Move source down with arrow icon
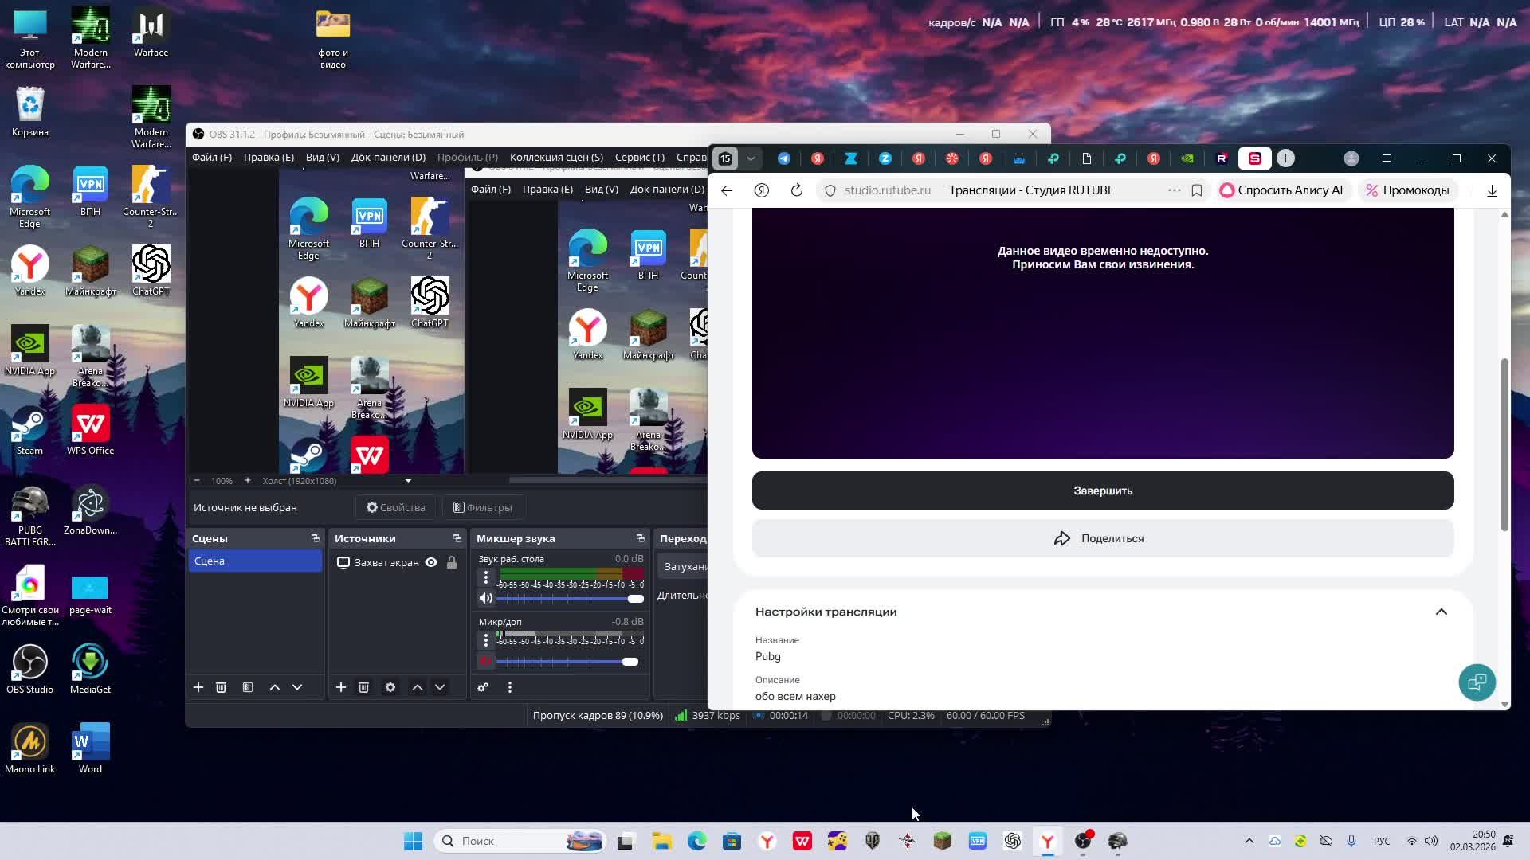Screen dimensions: 1530x860 pos(440,687)
